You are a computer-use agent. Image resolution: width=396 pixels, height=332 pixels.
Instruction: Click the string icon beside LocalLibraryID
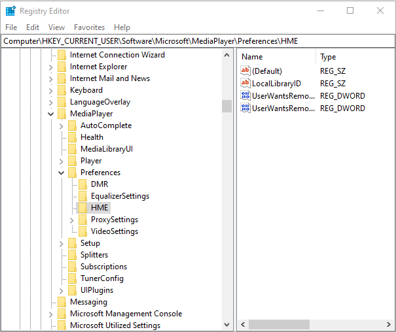(x=245, y=83)
